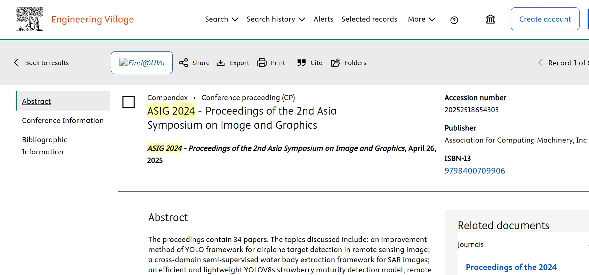The image size is (589, 275).
Task: Click the italic source title dated April 26
Action: click(292, 154)
